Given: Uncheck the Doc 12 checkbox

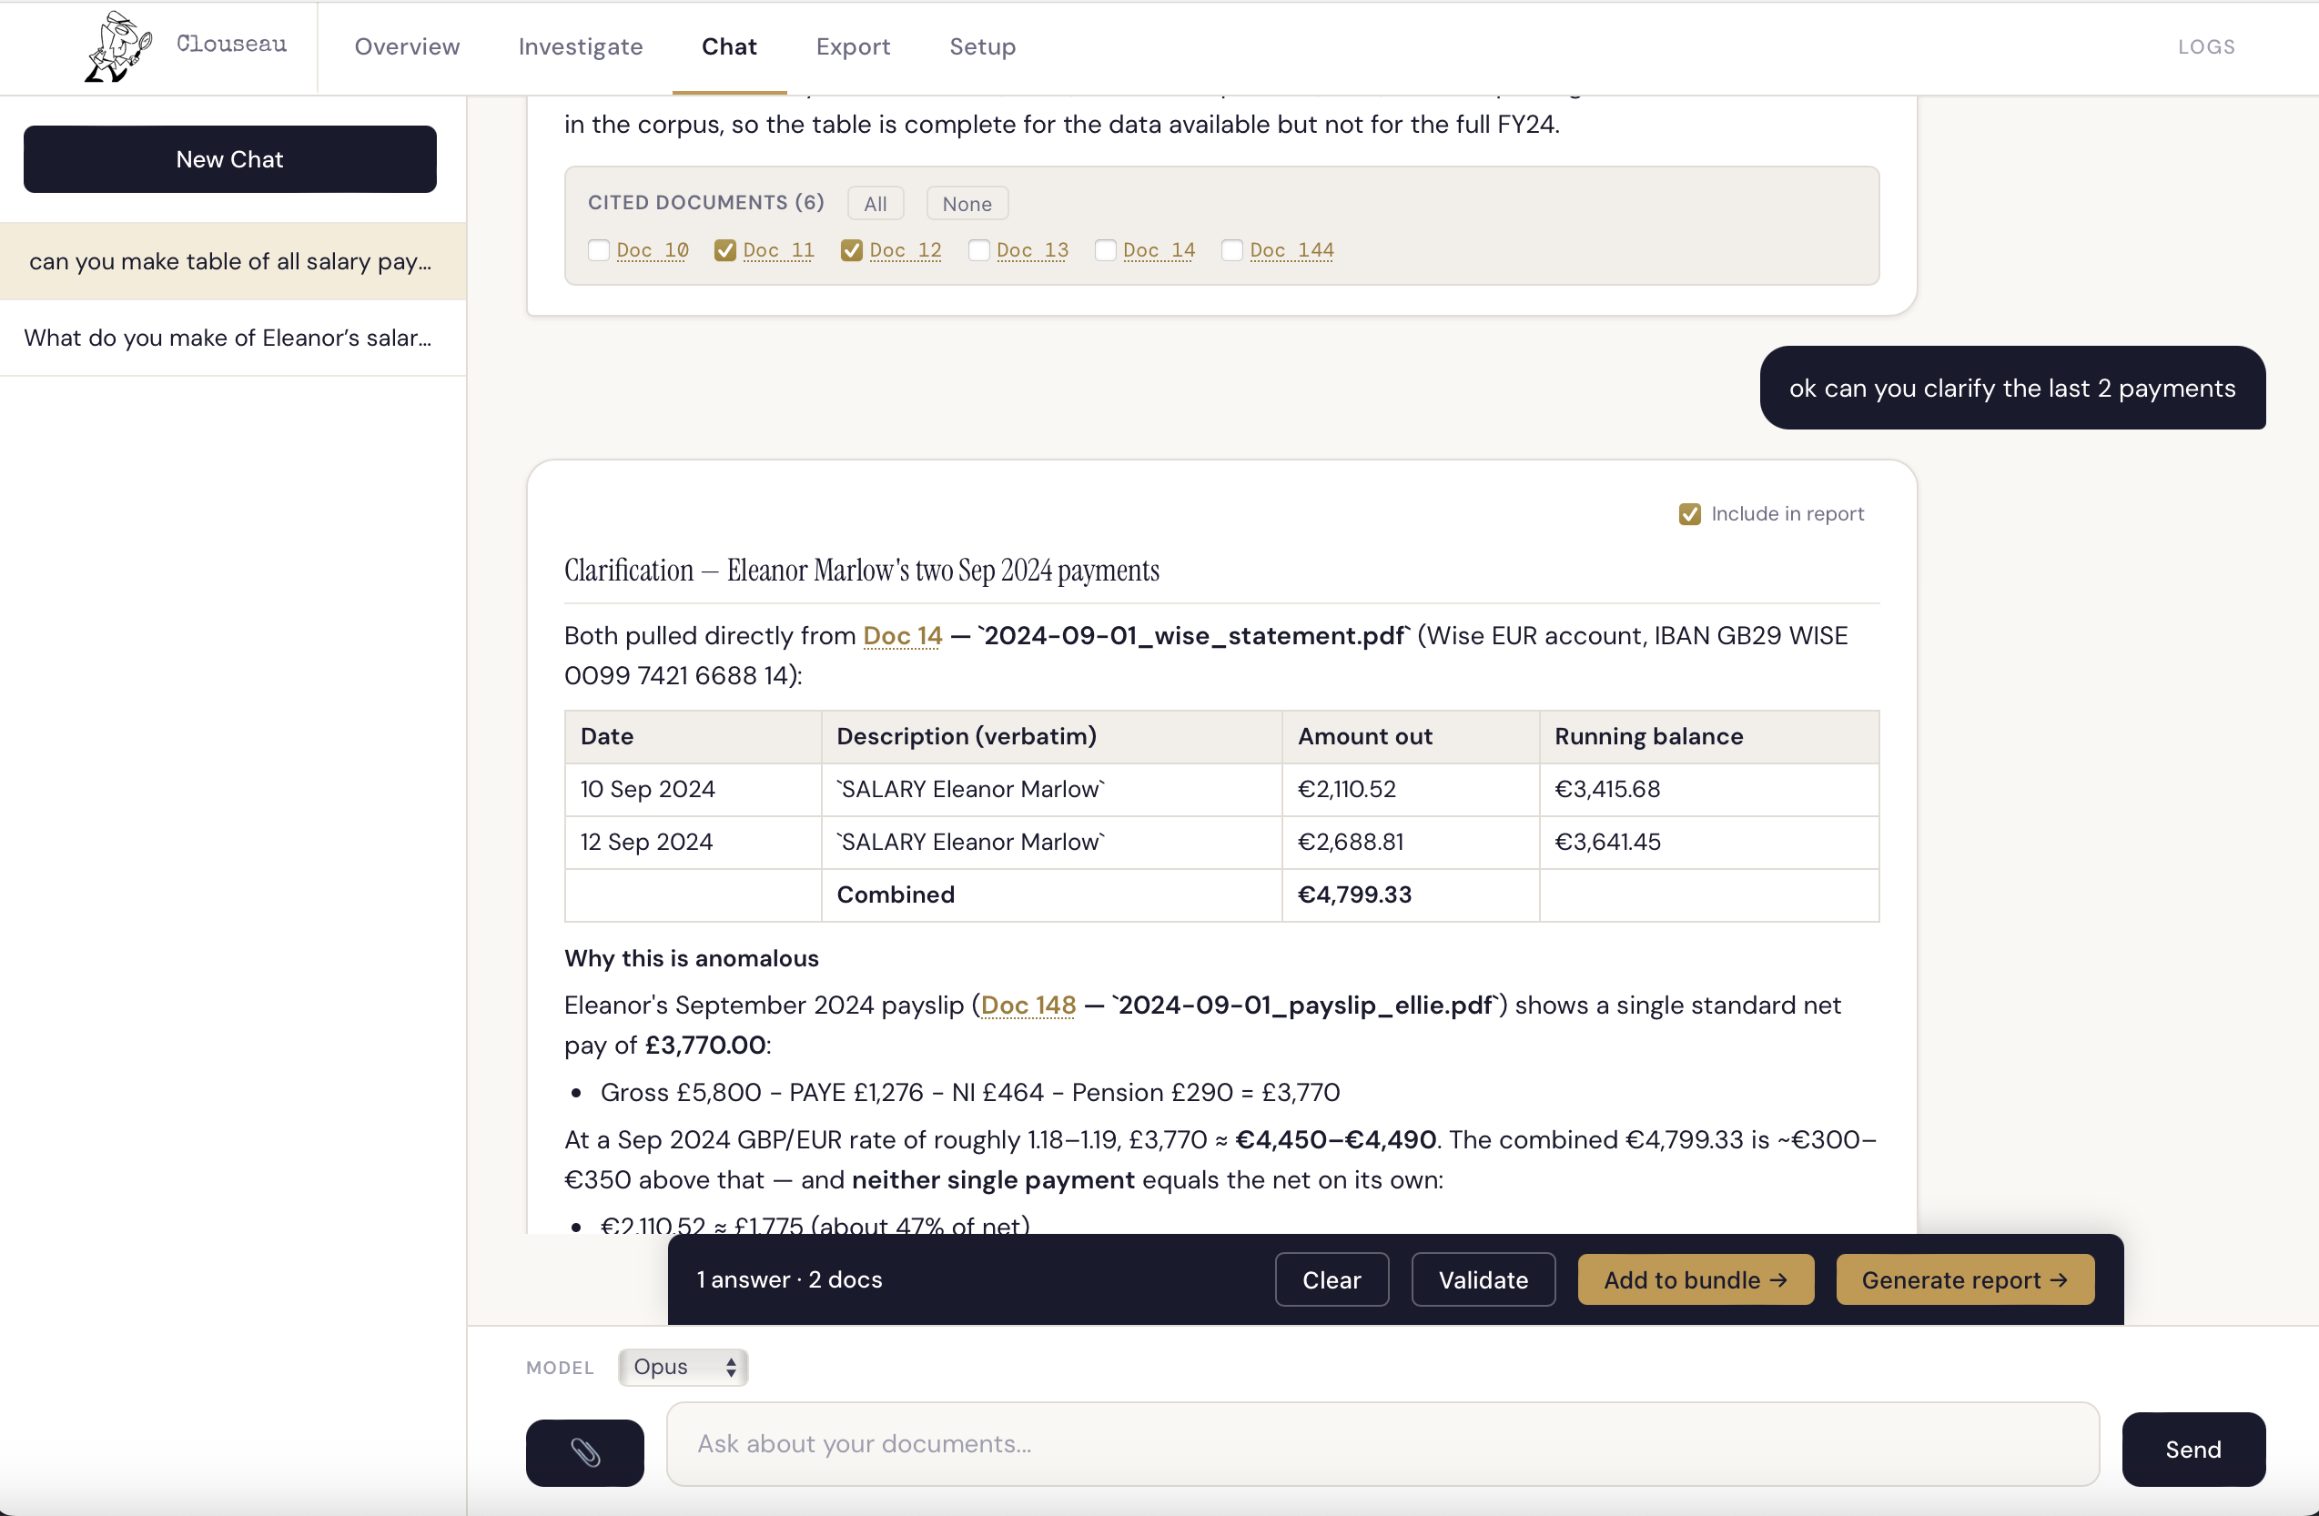Looking at the screenshot, I should 852,250.
